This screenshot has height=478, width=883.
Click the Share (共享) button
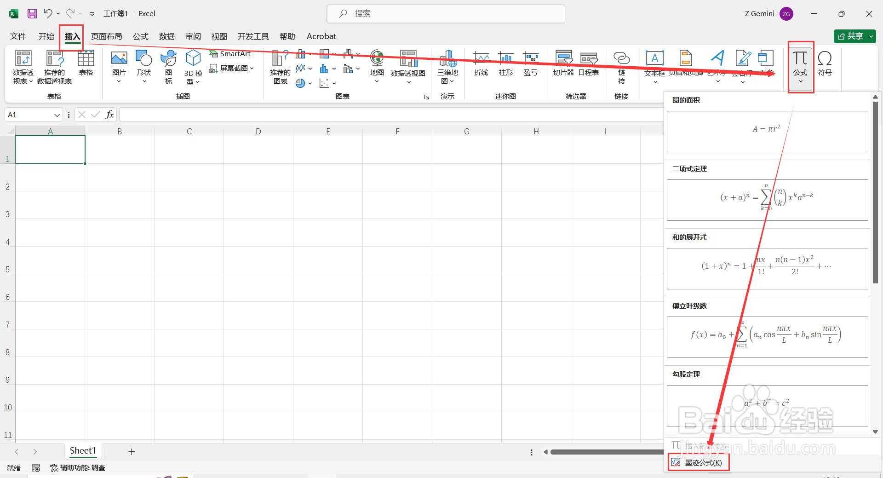pos(851,36)
